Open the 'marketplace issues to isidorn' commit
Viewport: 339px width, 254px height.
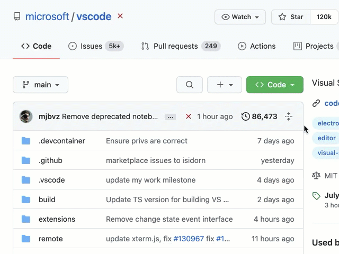click(x=156, y=160)
